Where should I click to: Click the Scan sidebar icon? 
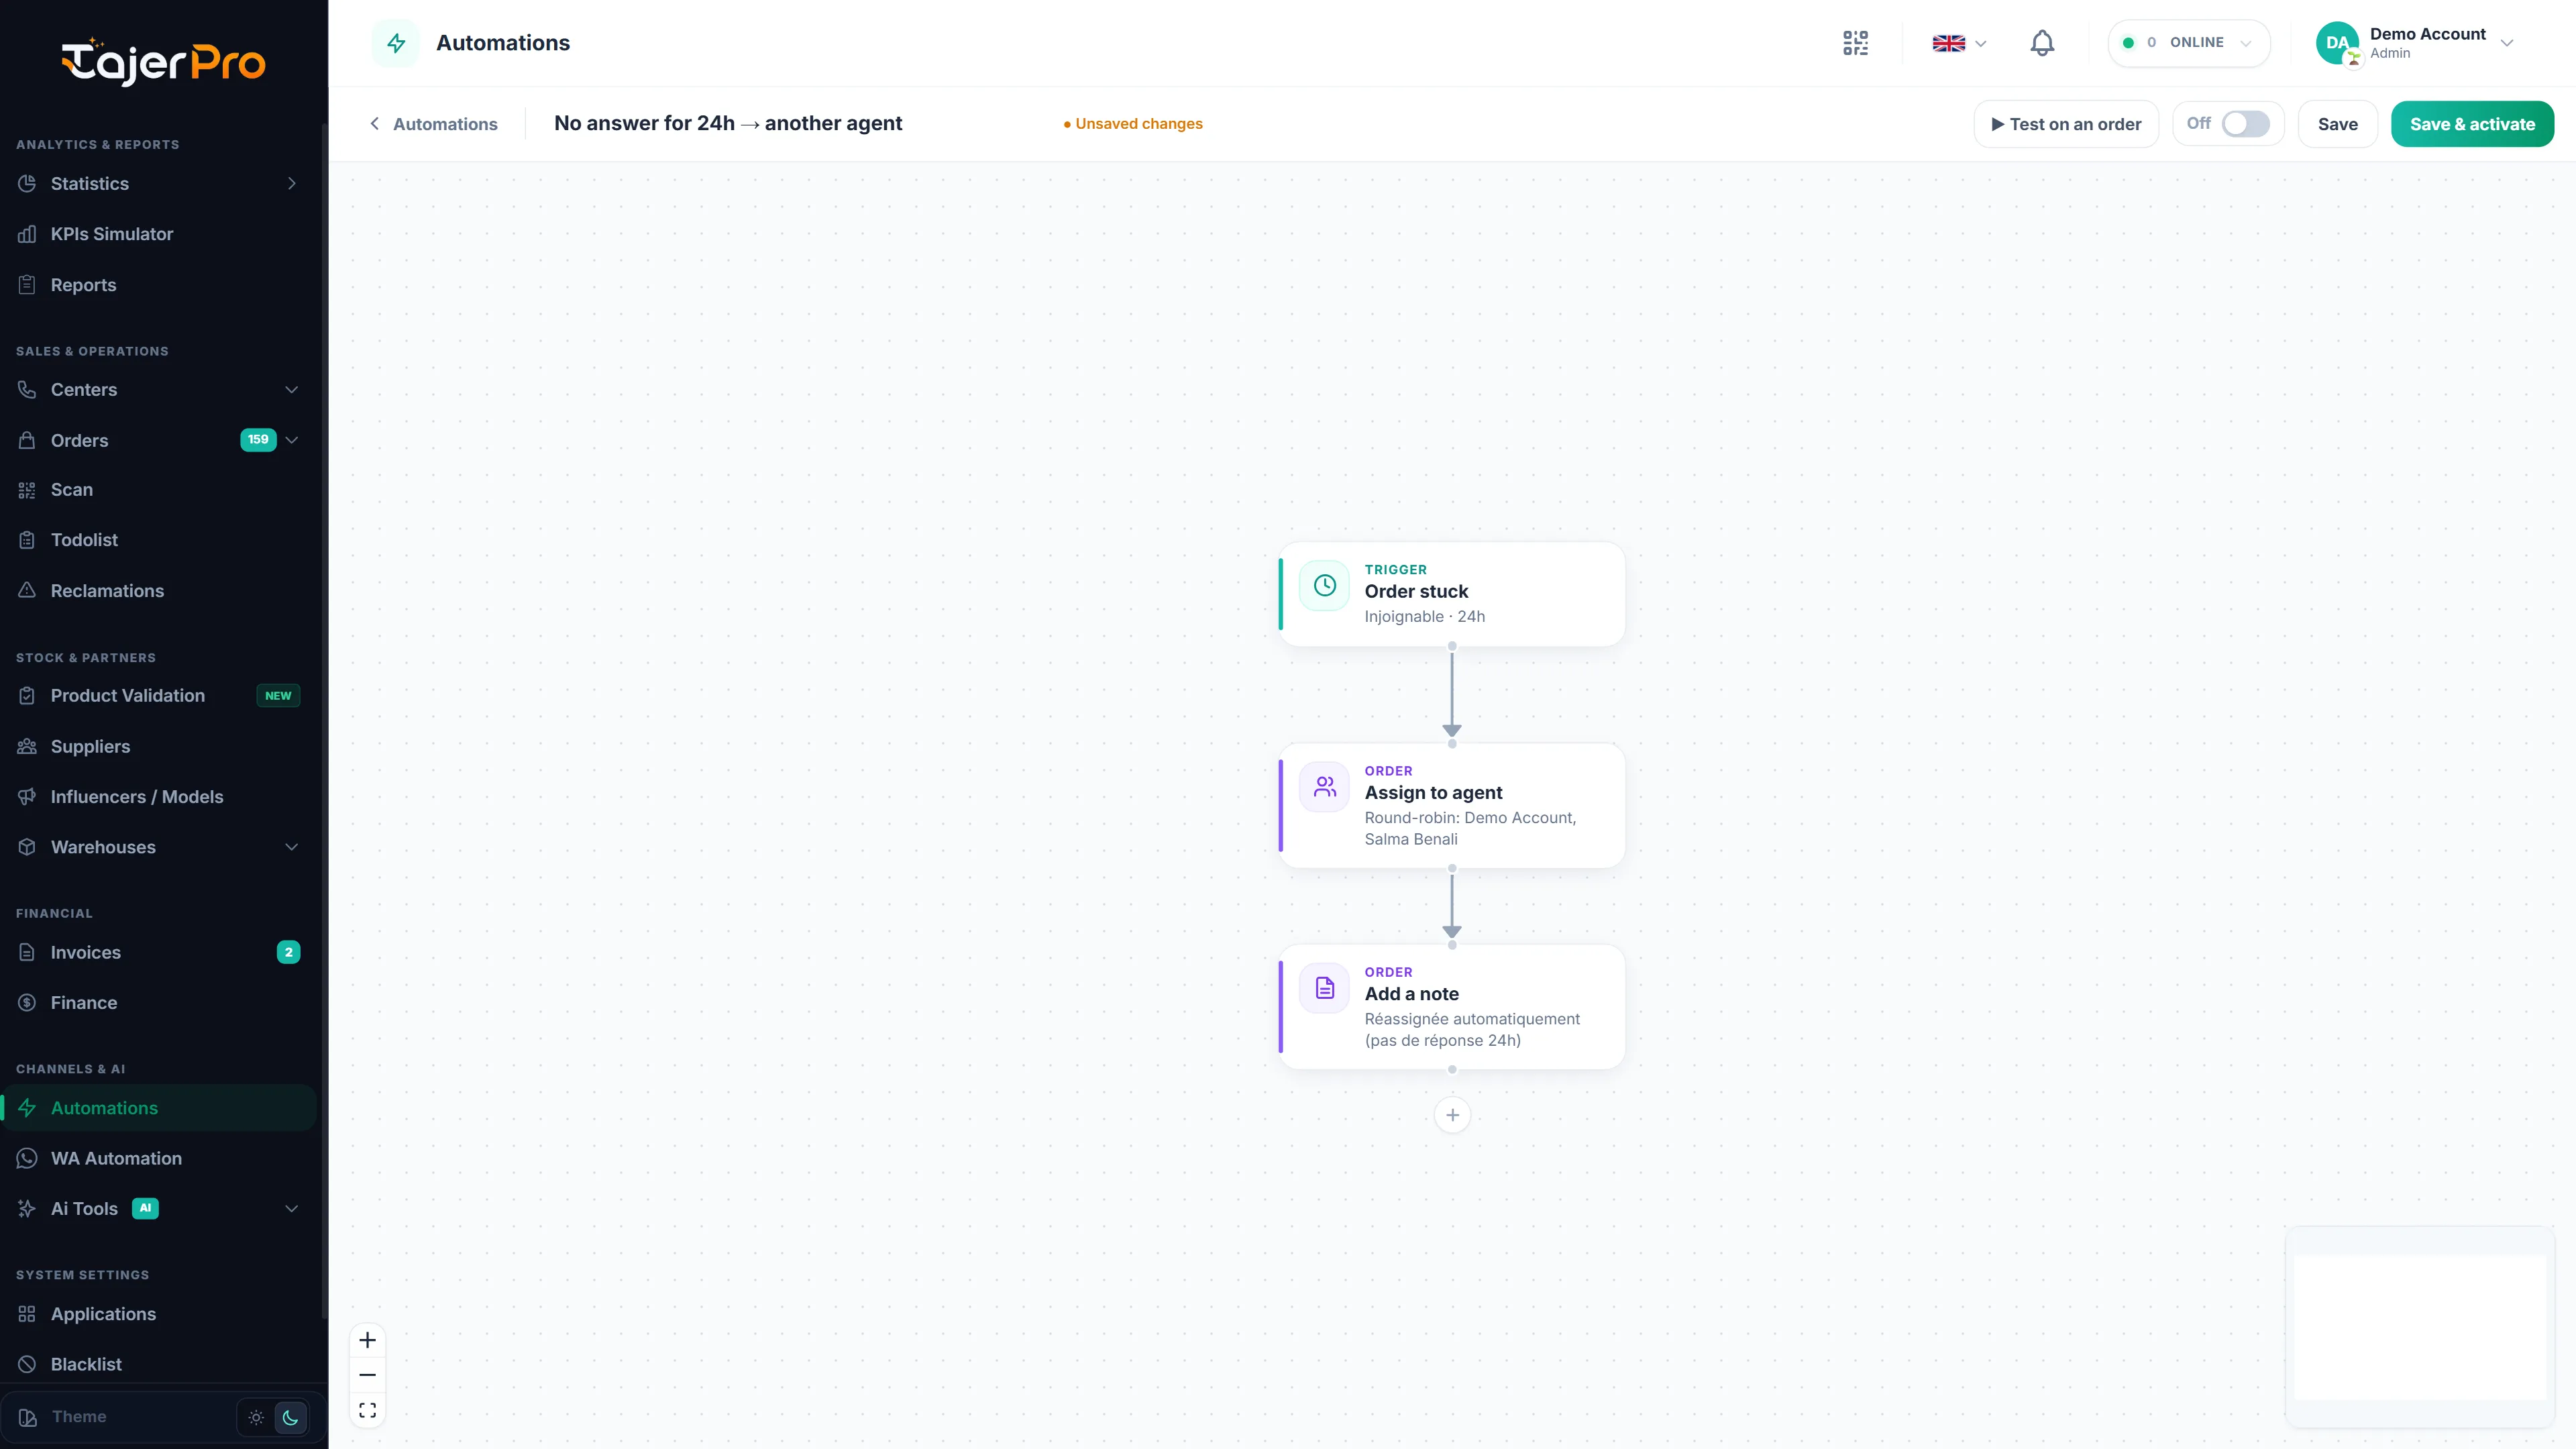tap(27, 490)
